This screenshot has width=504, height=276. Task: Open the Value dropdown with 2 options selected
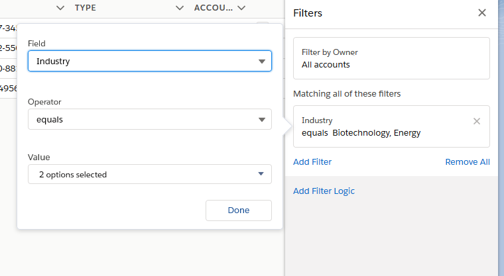pyautogui.click(x=149, y=175)
